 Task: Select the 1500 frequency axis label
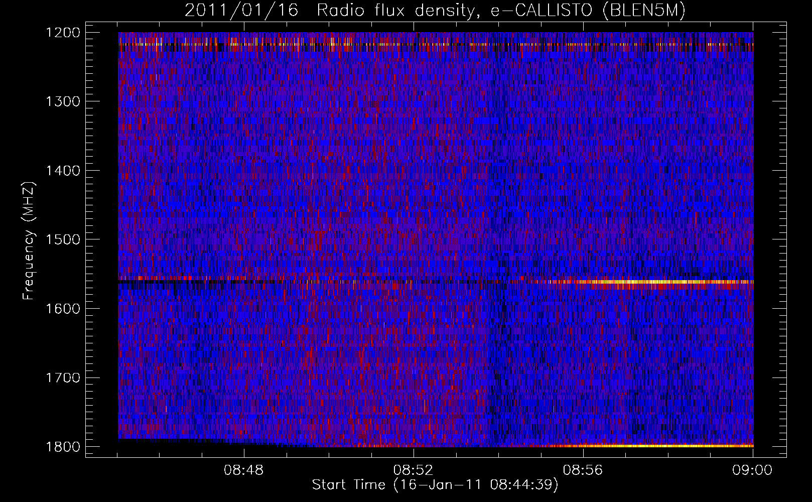[63, 239]
